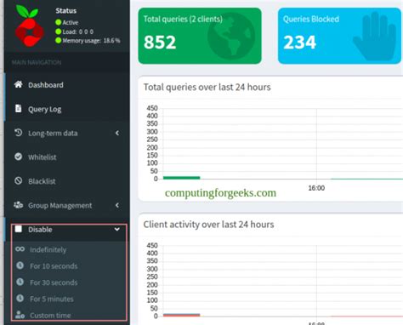This screenshot has height=325, width=403.
Task: Click the Status heading
Action: (x=66, y=11)
